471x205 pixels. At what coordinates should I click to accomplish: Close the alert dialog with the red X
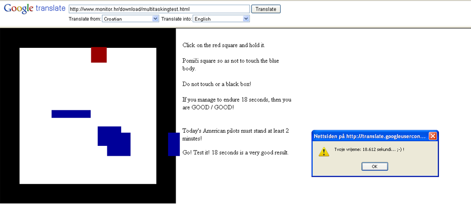(432, 136)
